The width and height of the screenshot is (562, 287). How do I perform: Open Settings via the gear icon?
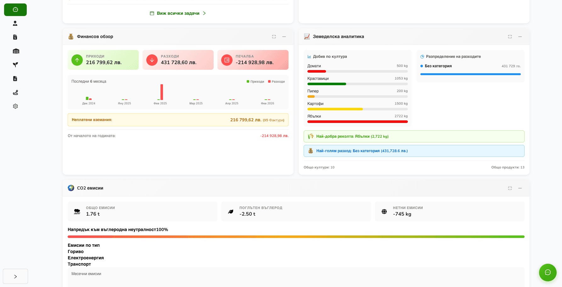[15, 106]
